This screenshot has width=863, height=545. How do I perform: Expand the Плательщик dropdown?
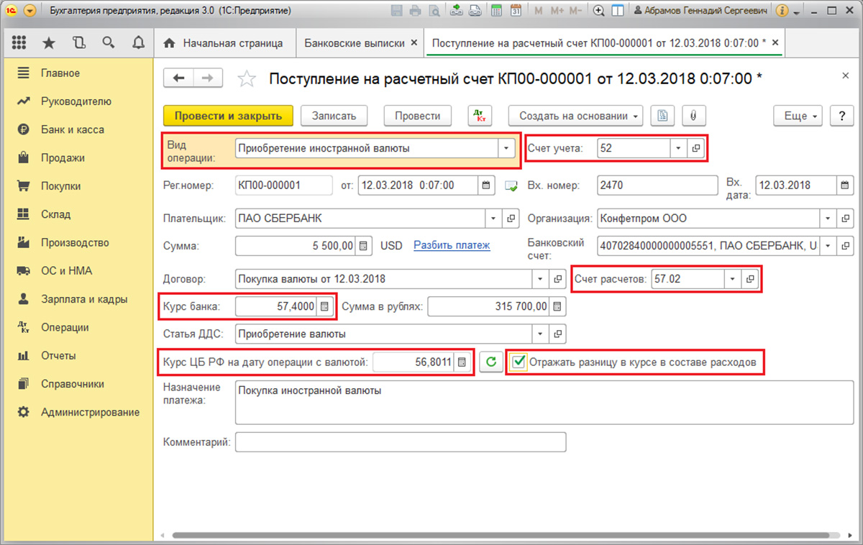tap(494, 218)
